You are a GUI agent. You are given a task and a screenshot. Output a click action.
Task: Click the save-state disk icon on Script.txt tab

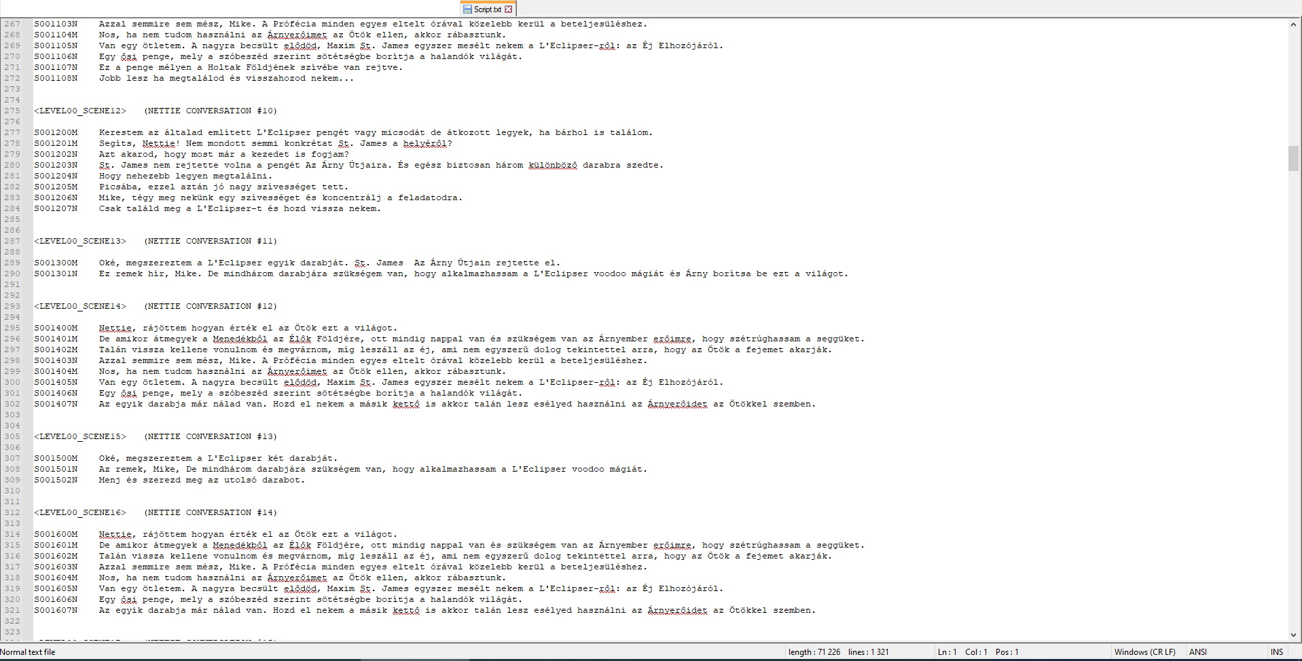pyautogui.click(x=467, y=9)
